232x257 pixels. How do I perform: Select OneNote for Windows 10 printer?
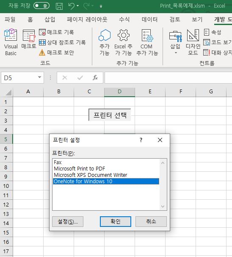point(106,182)
